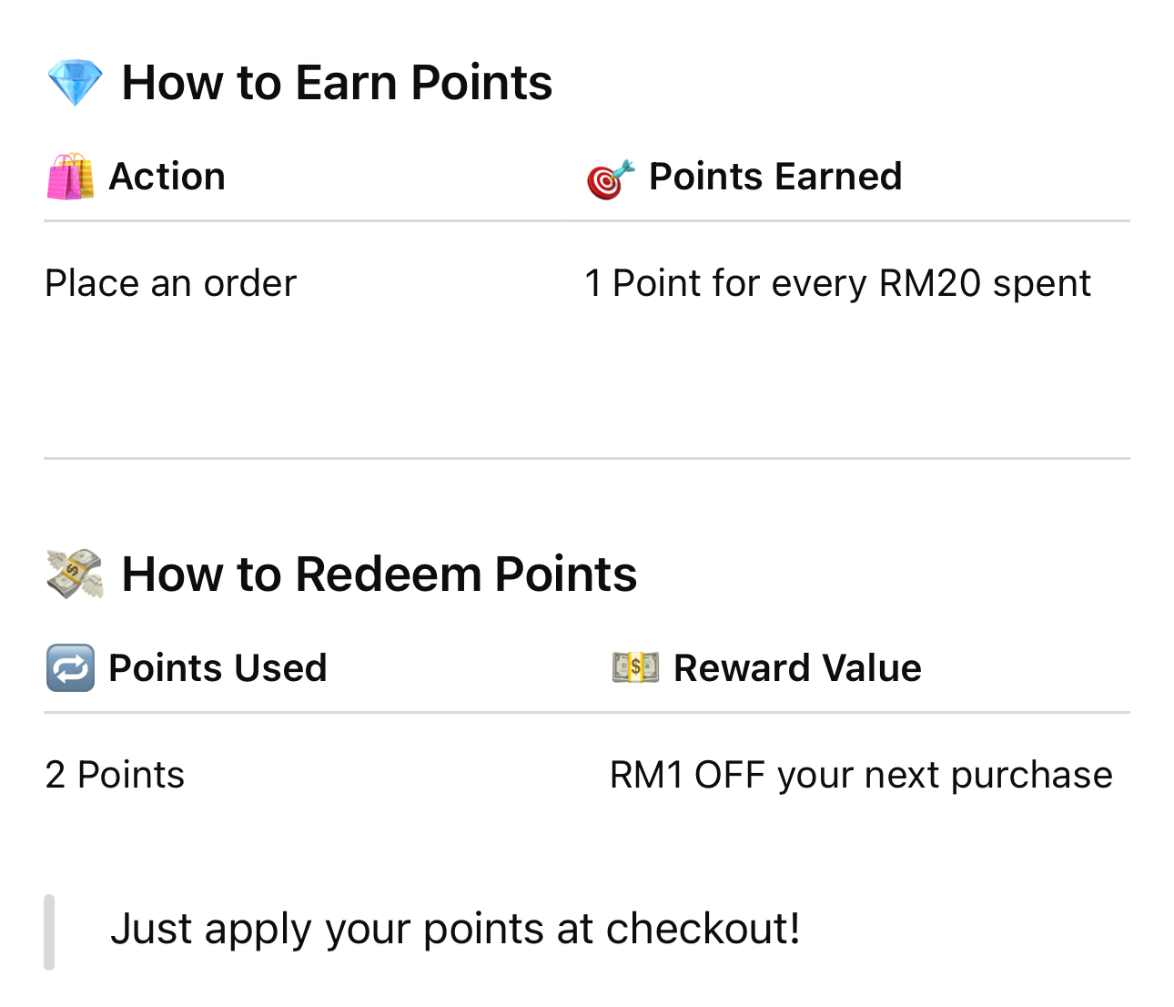Click the dollar banknote icon
Screen dimensions: 1174x1007
635,667
